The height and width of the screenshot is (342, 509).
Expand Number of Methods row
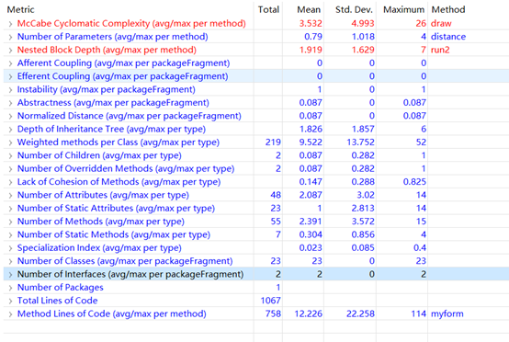click(10, 222)
